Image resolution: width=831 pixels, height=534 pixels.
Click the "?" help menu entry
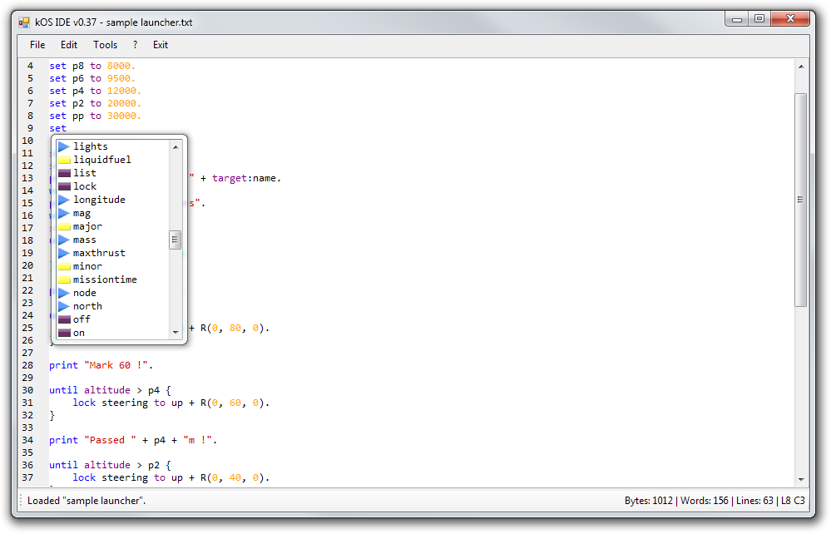tap(134, 45)
